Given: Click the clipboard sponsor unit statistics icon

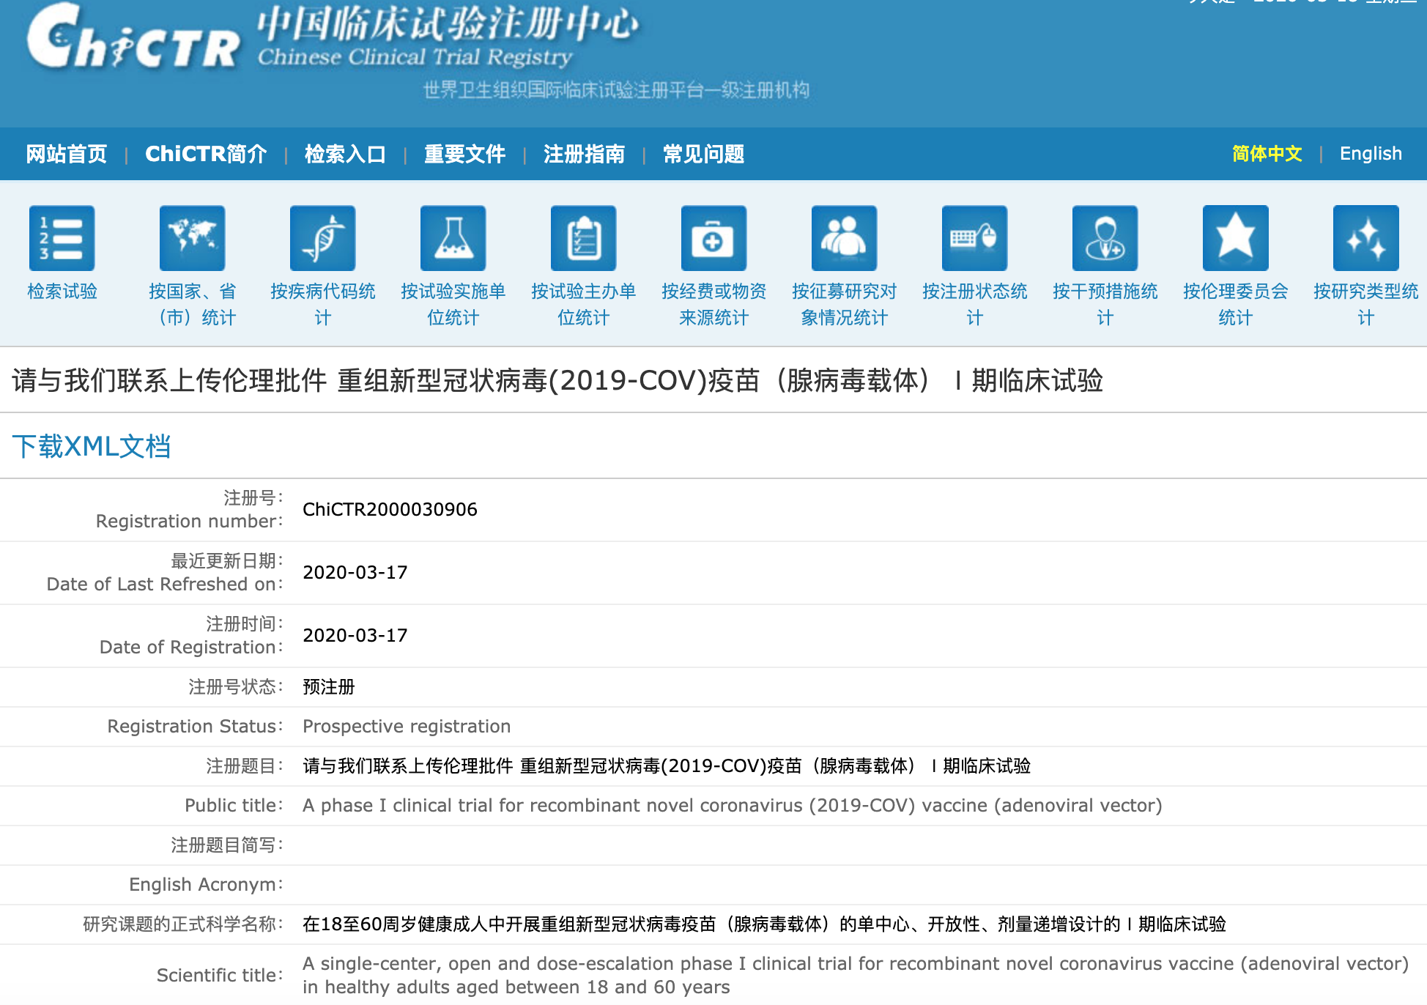Looking at the screenshot, I should [584, 238].
